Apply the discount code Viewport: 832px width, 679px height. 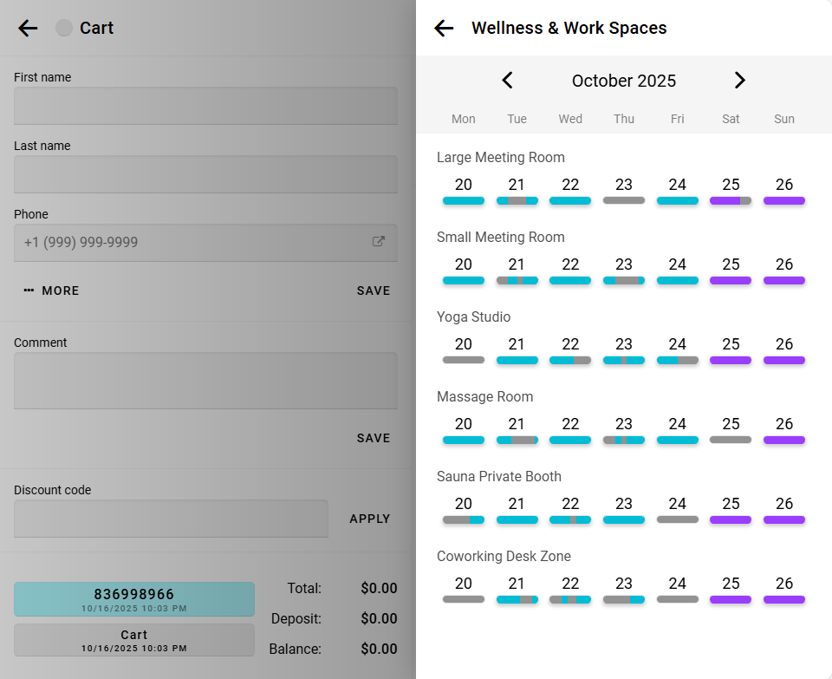pyautogui.click(x=370, y=519)
